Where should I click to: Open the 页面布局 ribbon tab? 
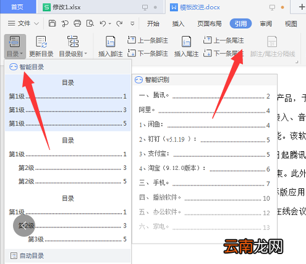pos(210,24)
